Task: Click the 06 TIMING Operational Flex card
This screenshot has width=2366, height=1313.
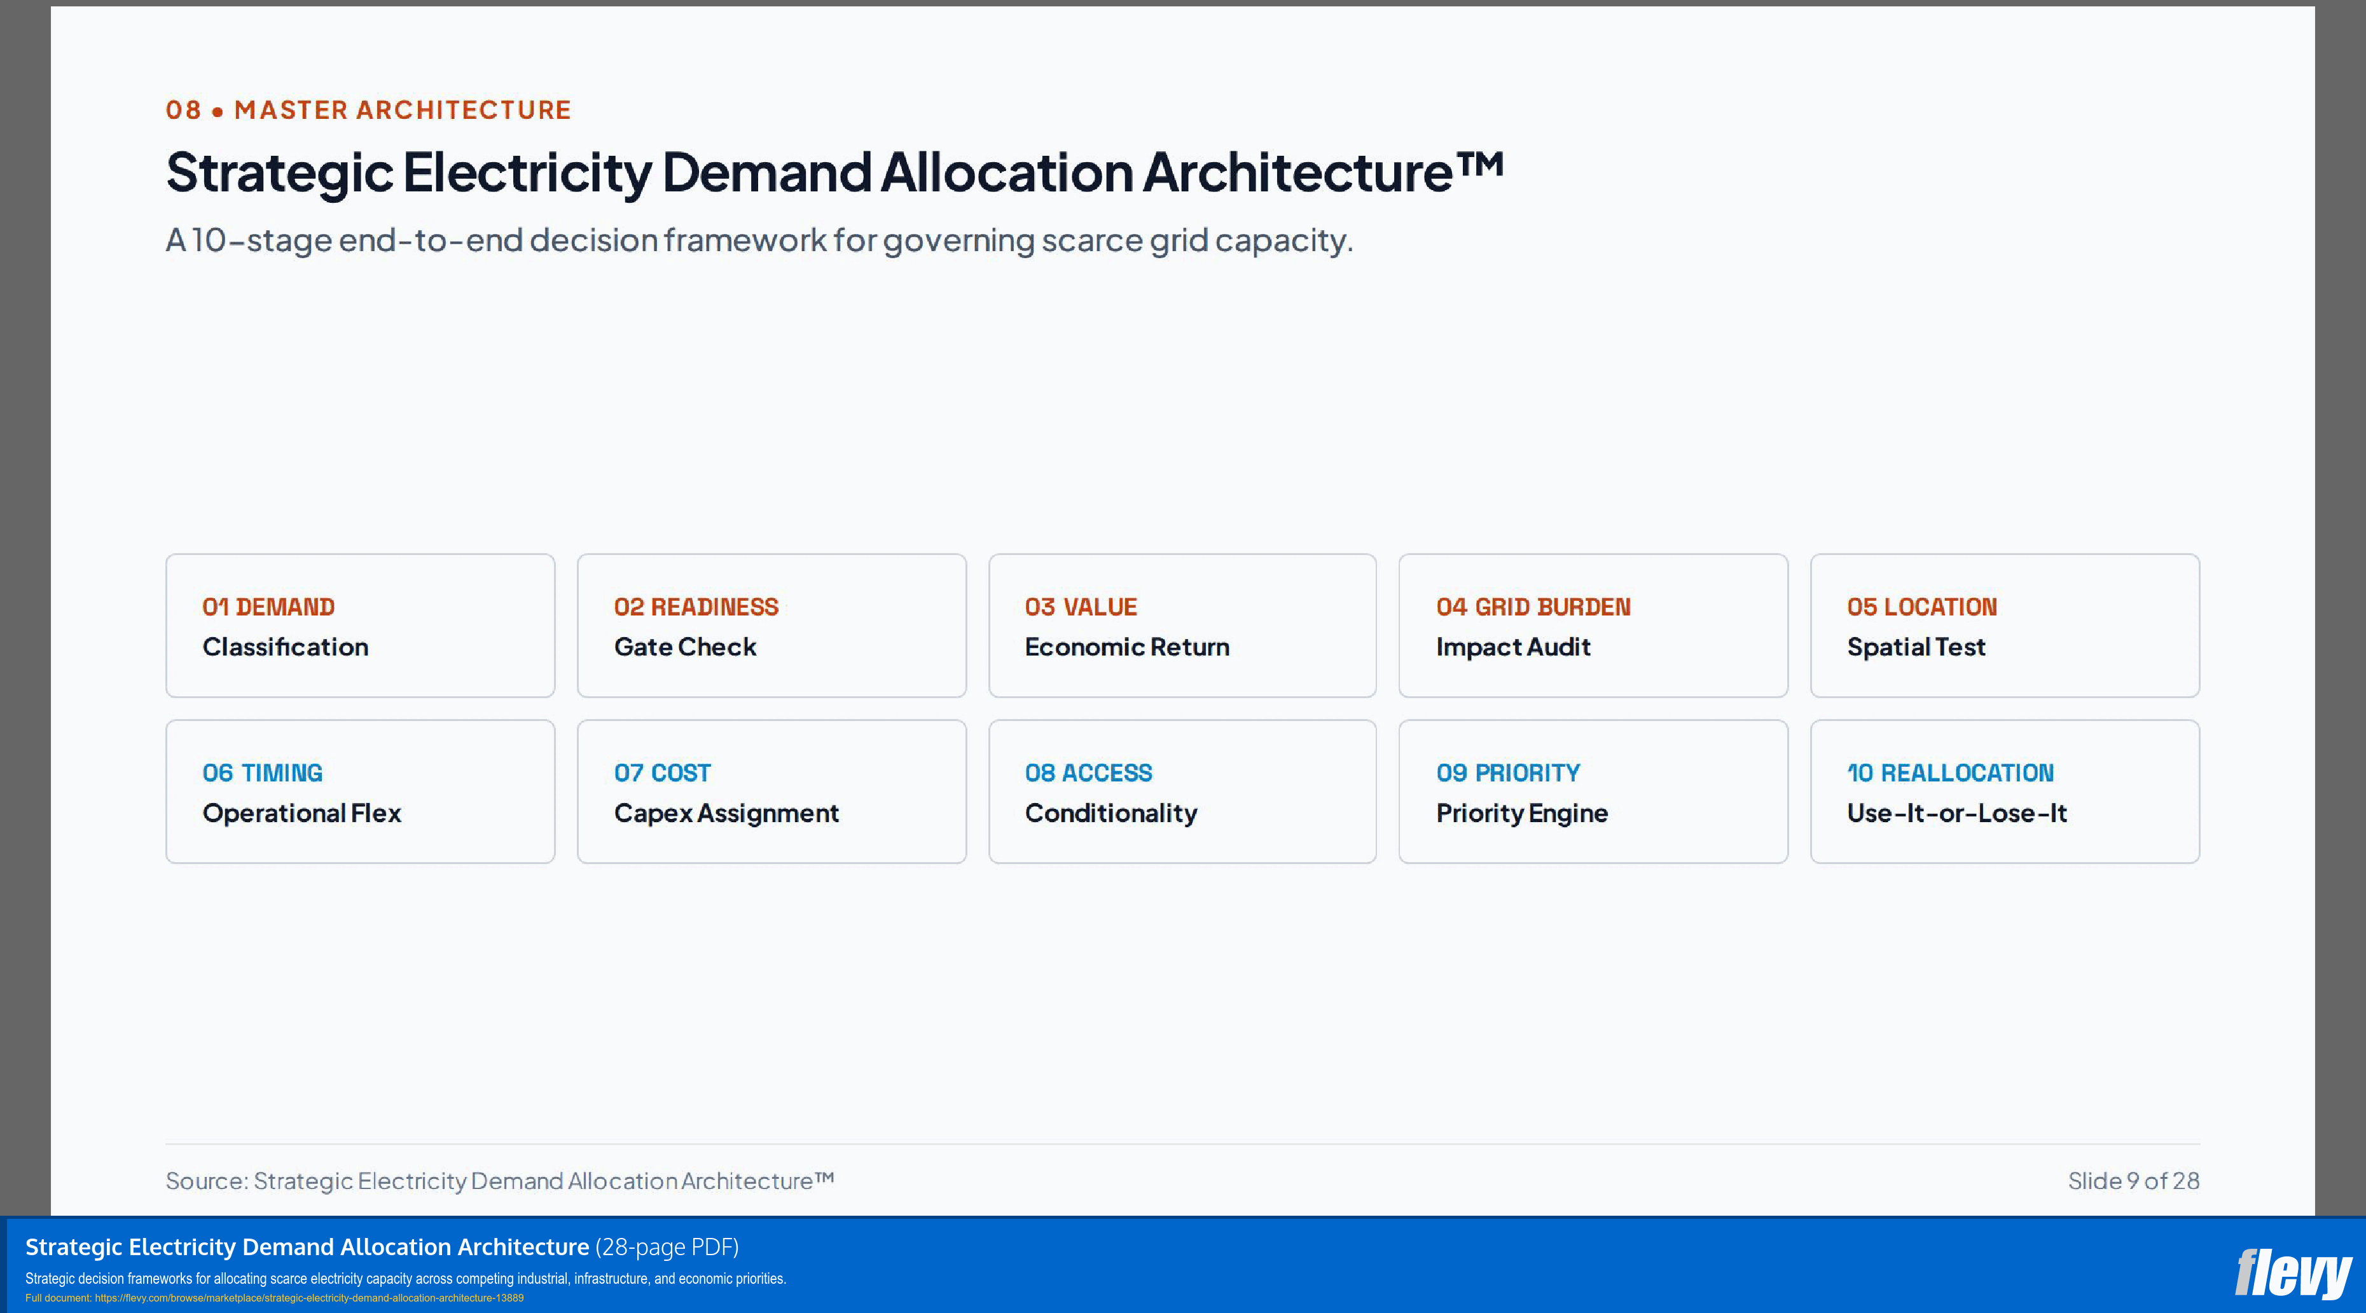Action: point(360,792)
